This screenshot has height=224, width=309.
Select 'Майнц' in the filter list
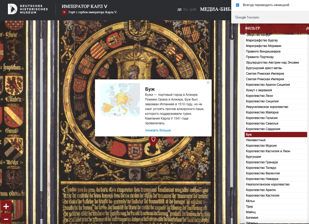click(x=276, y=212)
